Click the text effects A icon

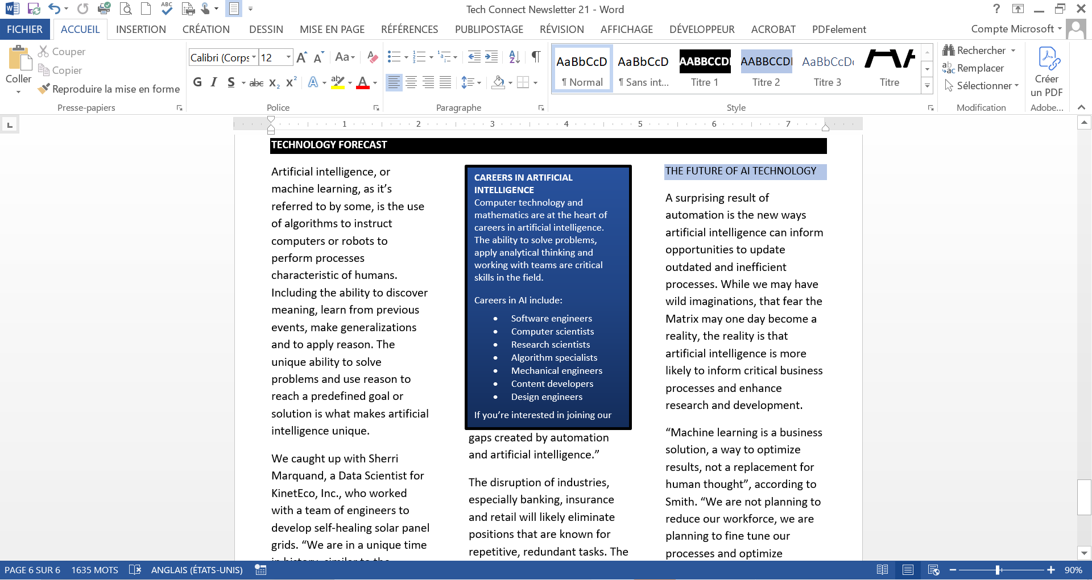[x=313, y=82]
